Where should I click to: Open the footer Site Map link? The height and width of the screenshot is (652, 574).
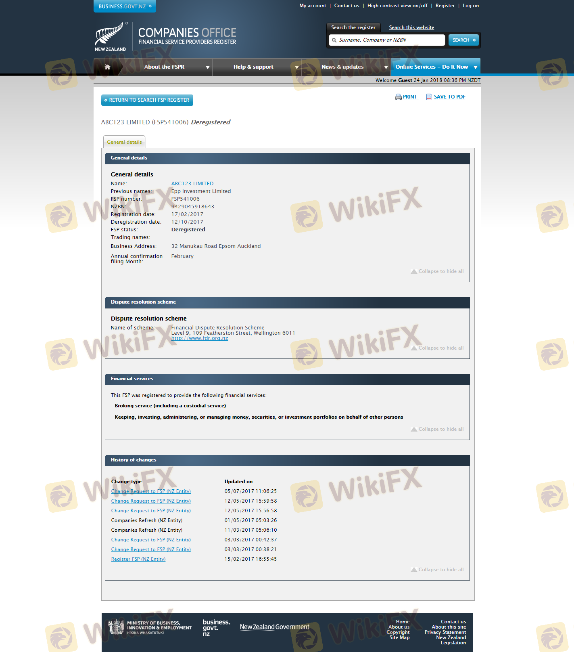click(400, 637)
